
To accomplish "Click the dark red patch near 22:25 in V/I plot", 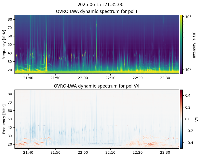I will 151,144.
